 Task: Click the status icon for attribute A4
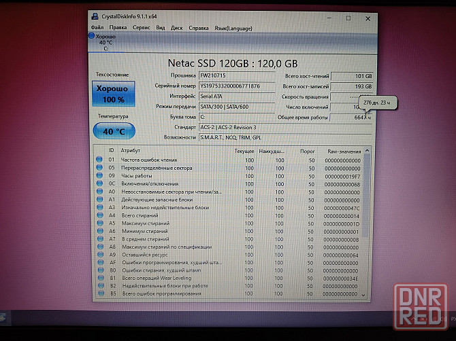pos(100,215)
